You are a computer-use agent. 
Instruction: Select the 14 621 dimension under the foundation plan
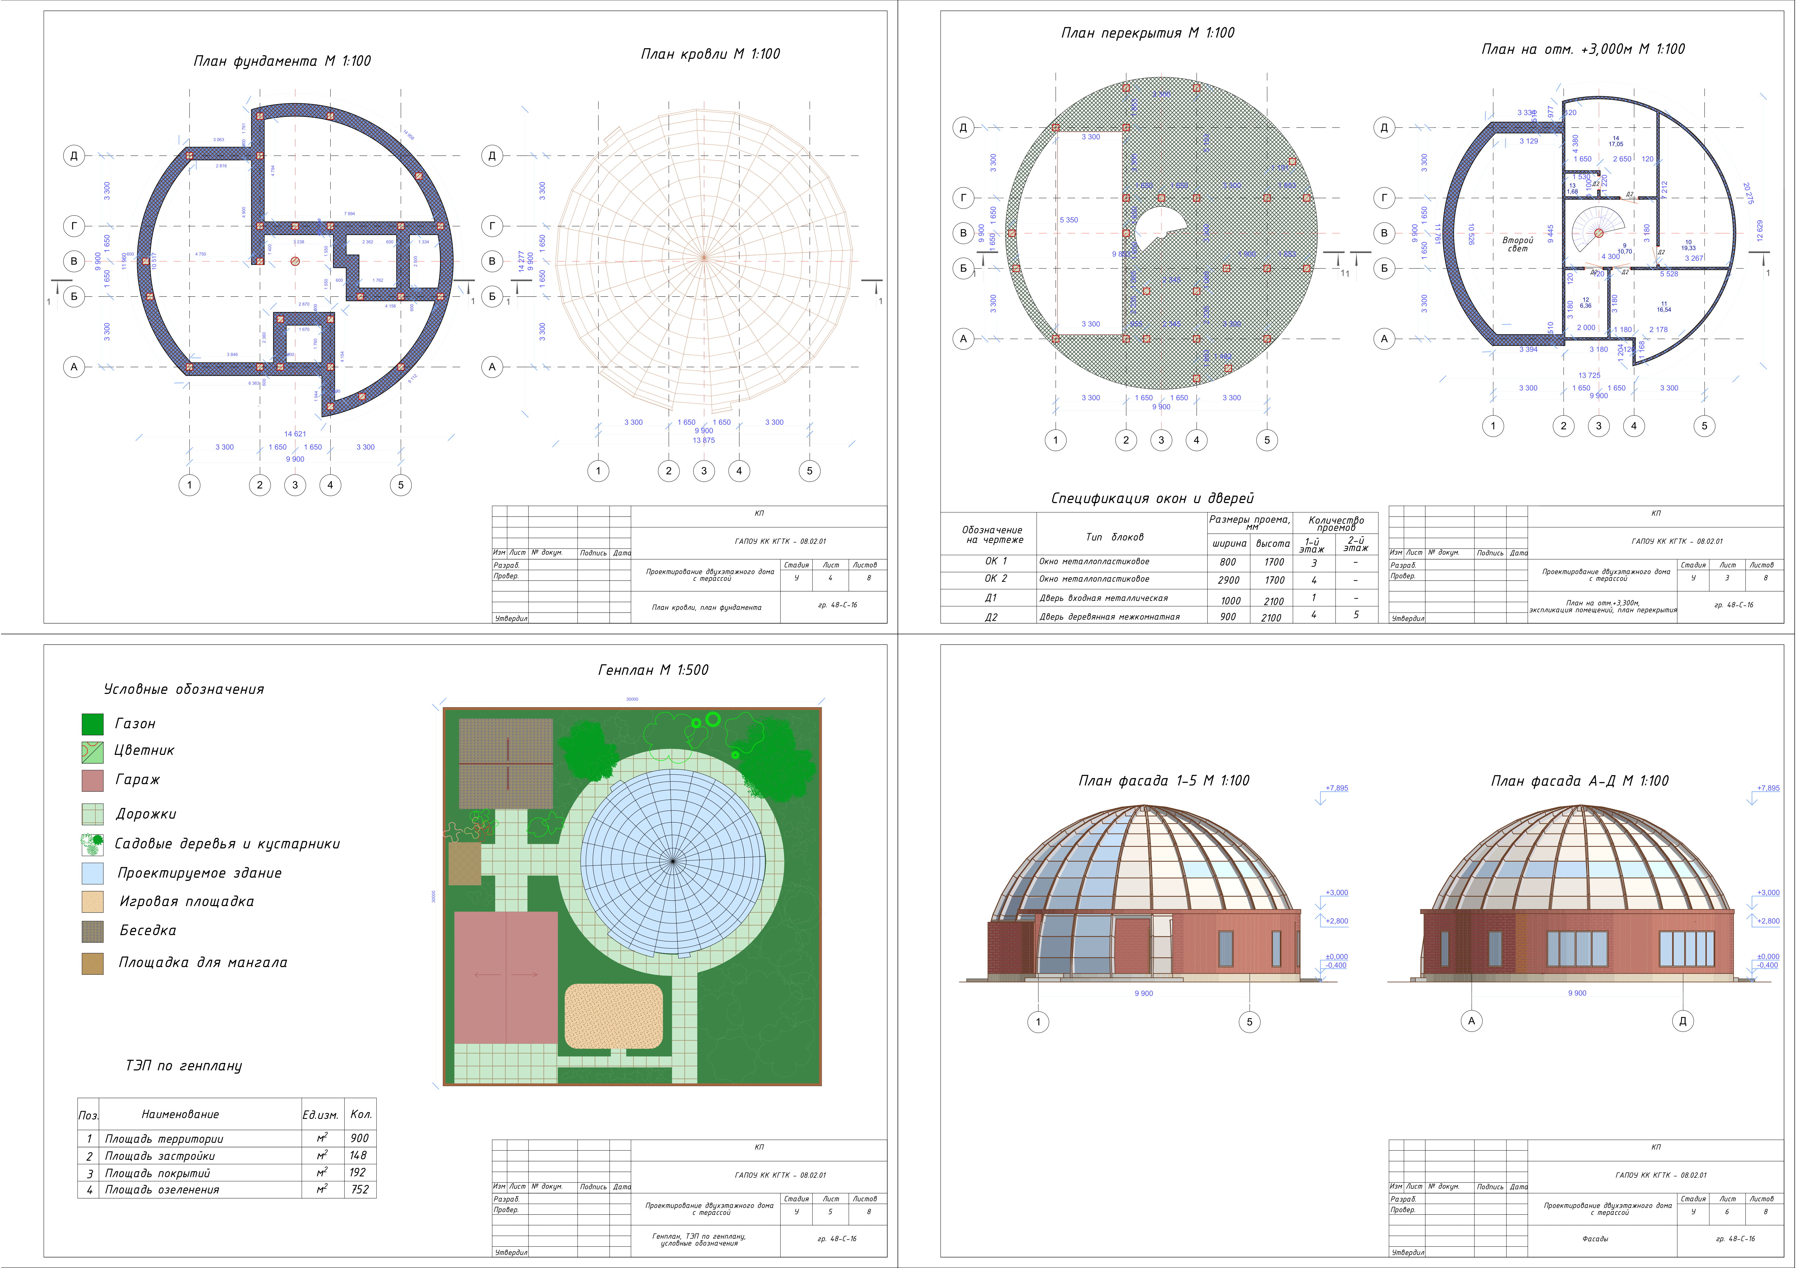point(295,434)
